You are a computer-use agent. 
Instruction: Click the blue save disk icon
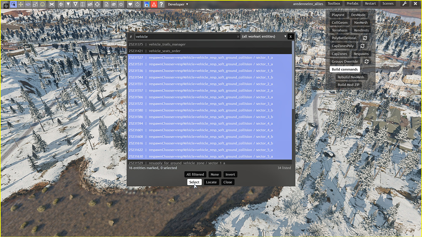coord(146,4)
